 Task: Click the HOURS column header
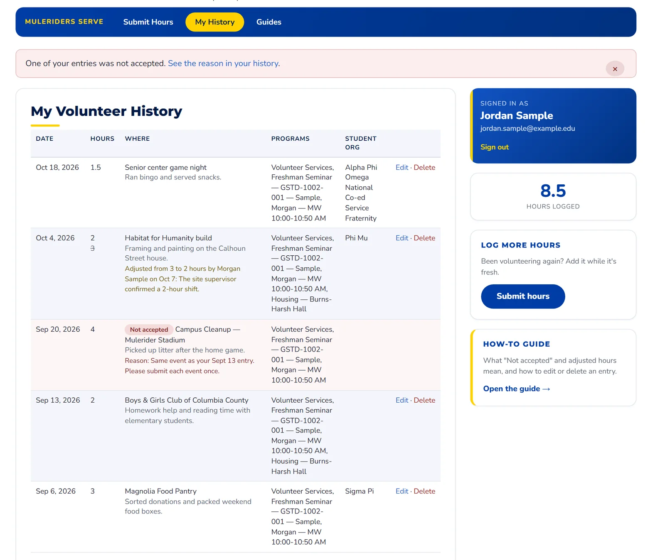[102, 139]
